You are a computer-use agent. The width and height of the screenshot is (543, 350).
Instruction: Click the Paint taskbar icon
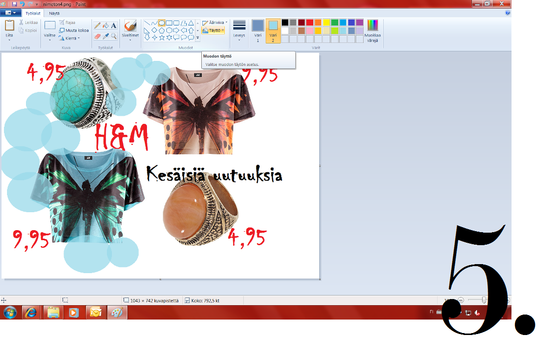coord(117,313)
